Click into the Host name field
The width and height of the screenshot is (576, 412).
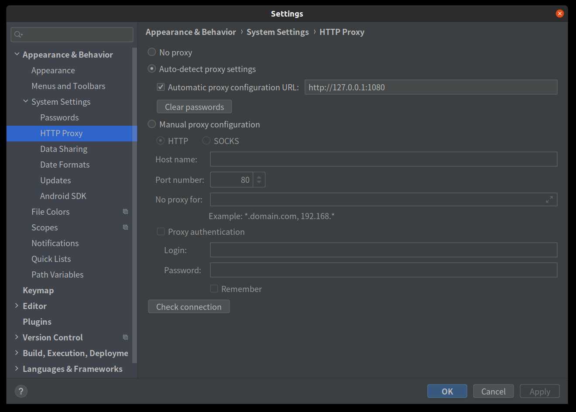coord(384,159)
